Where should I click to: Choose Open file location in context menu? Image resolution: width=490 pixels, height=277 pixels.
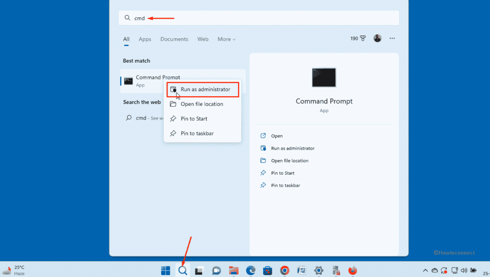pos(202,104)
